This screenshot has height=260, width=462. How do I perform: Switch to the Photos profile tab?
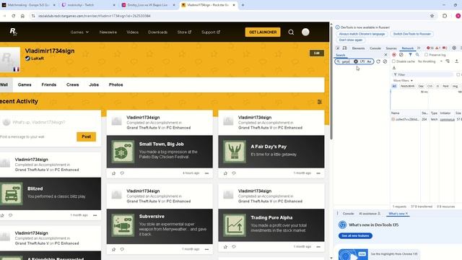115,84
